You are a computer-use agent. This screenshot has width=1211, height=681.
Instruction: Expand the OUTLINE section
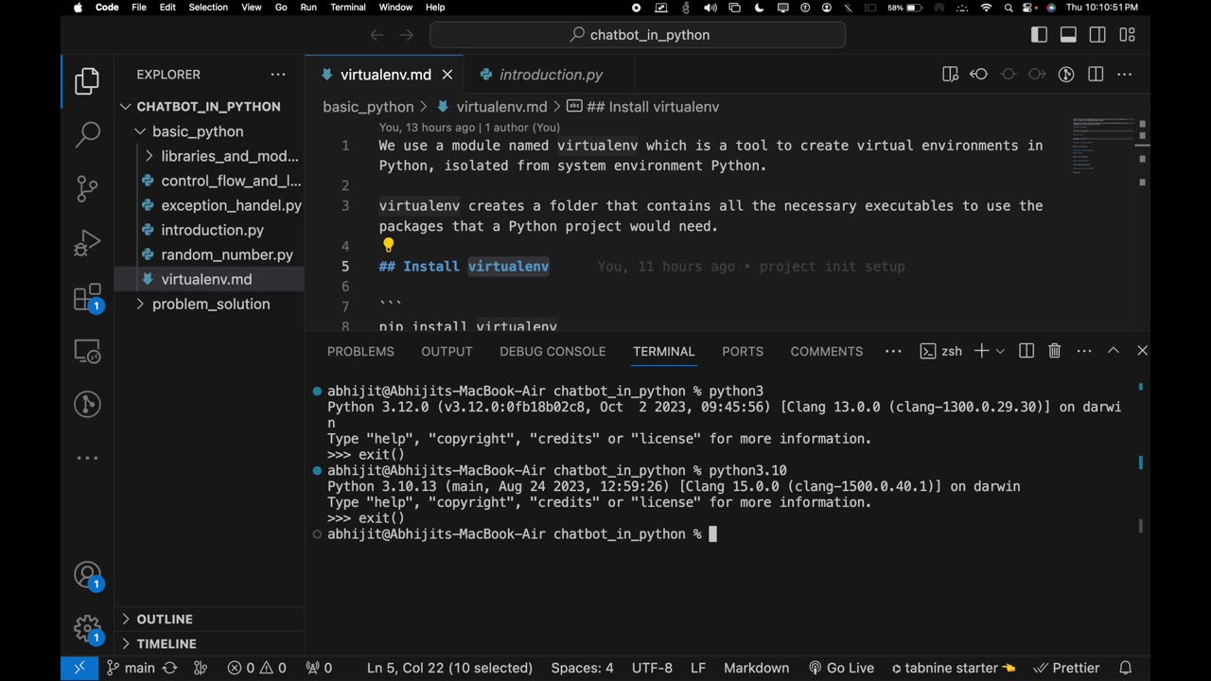[x=209, y=619]
